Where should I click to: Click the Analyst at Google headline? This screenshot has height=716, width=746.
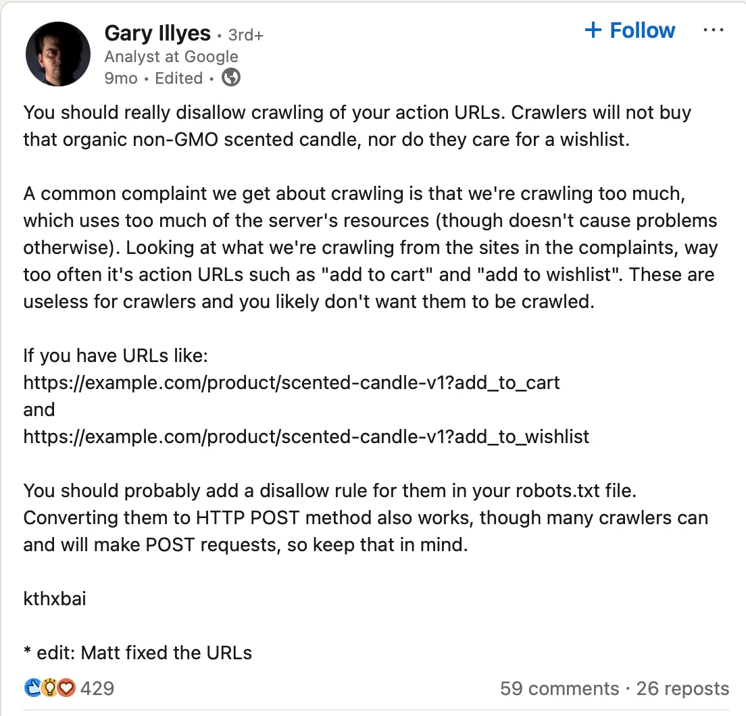point(171,57)
